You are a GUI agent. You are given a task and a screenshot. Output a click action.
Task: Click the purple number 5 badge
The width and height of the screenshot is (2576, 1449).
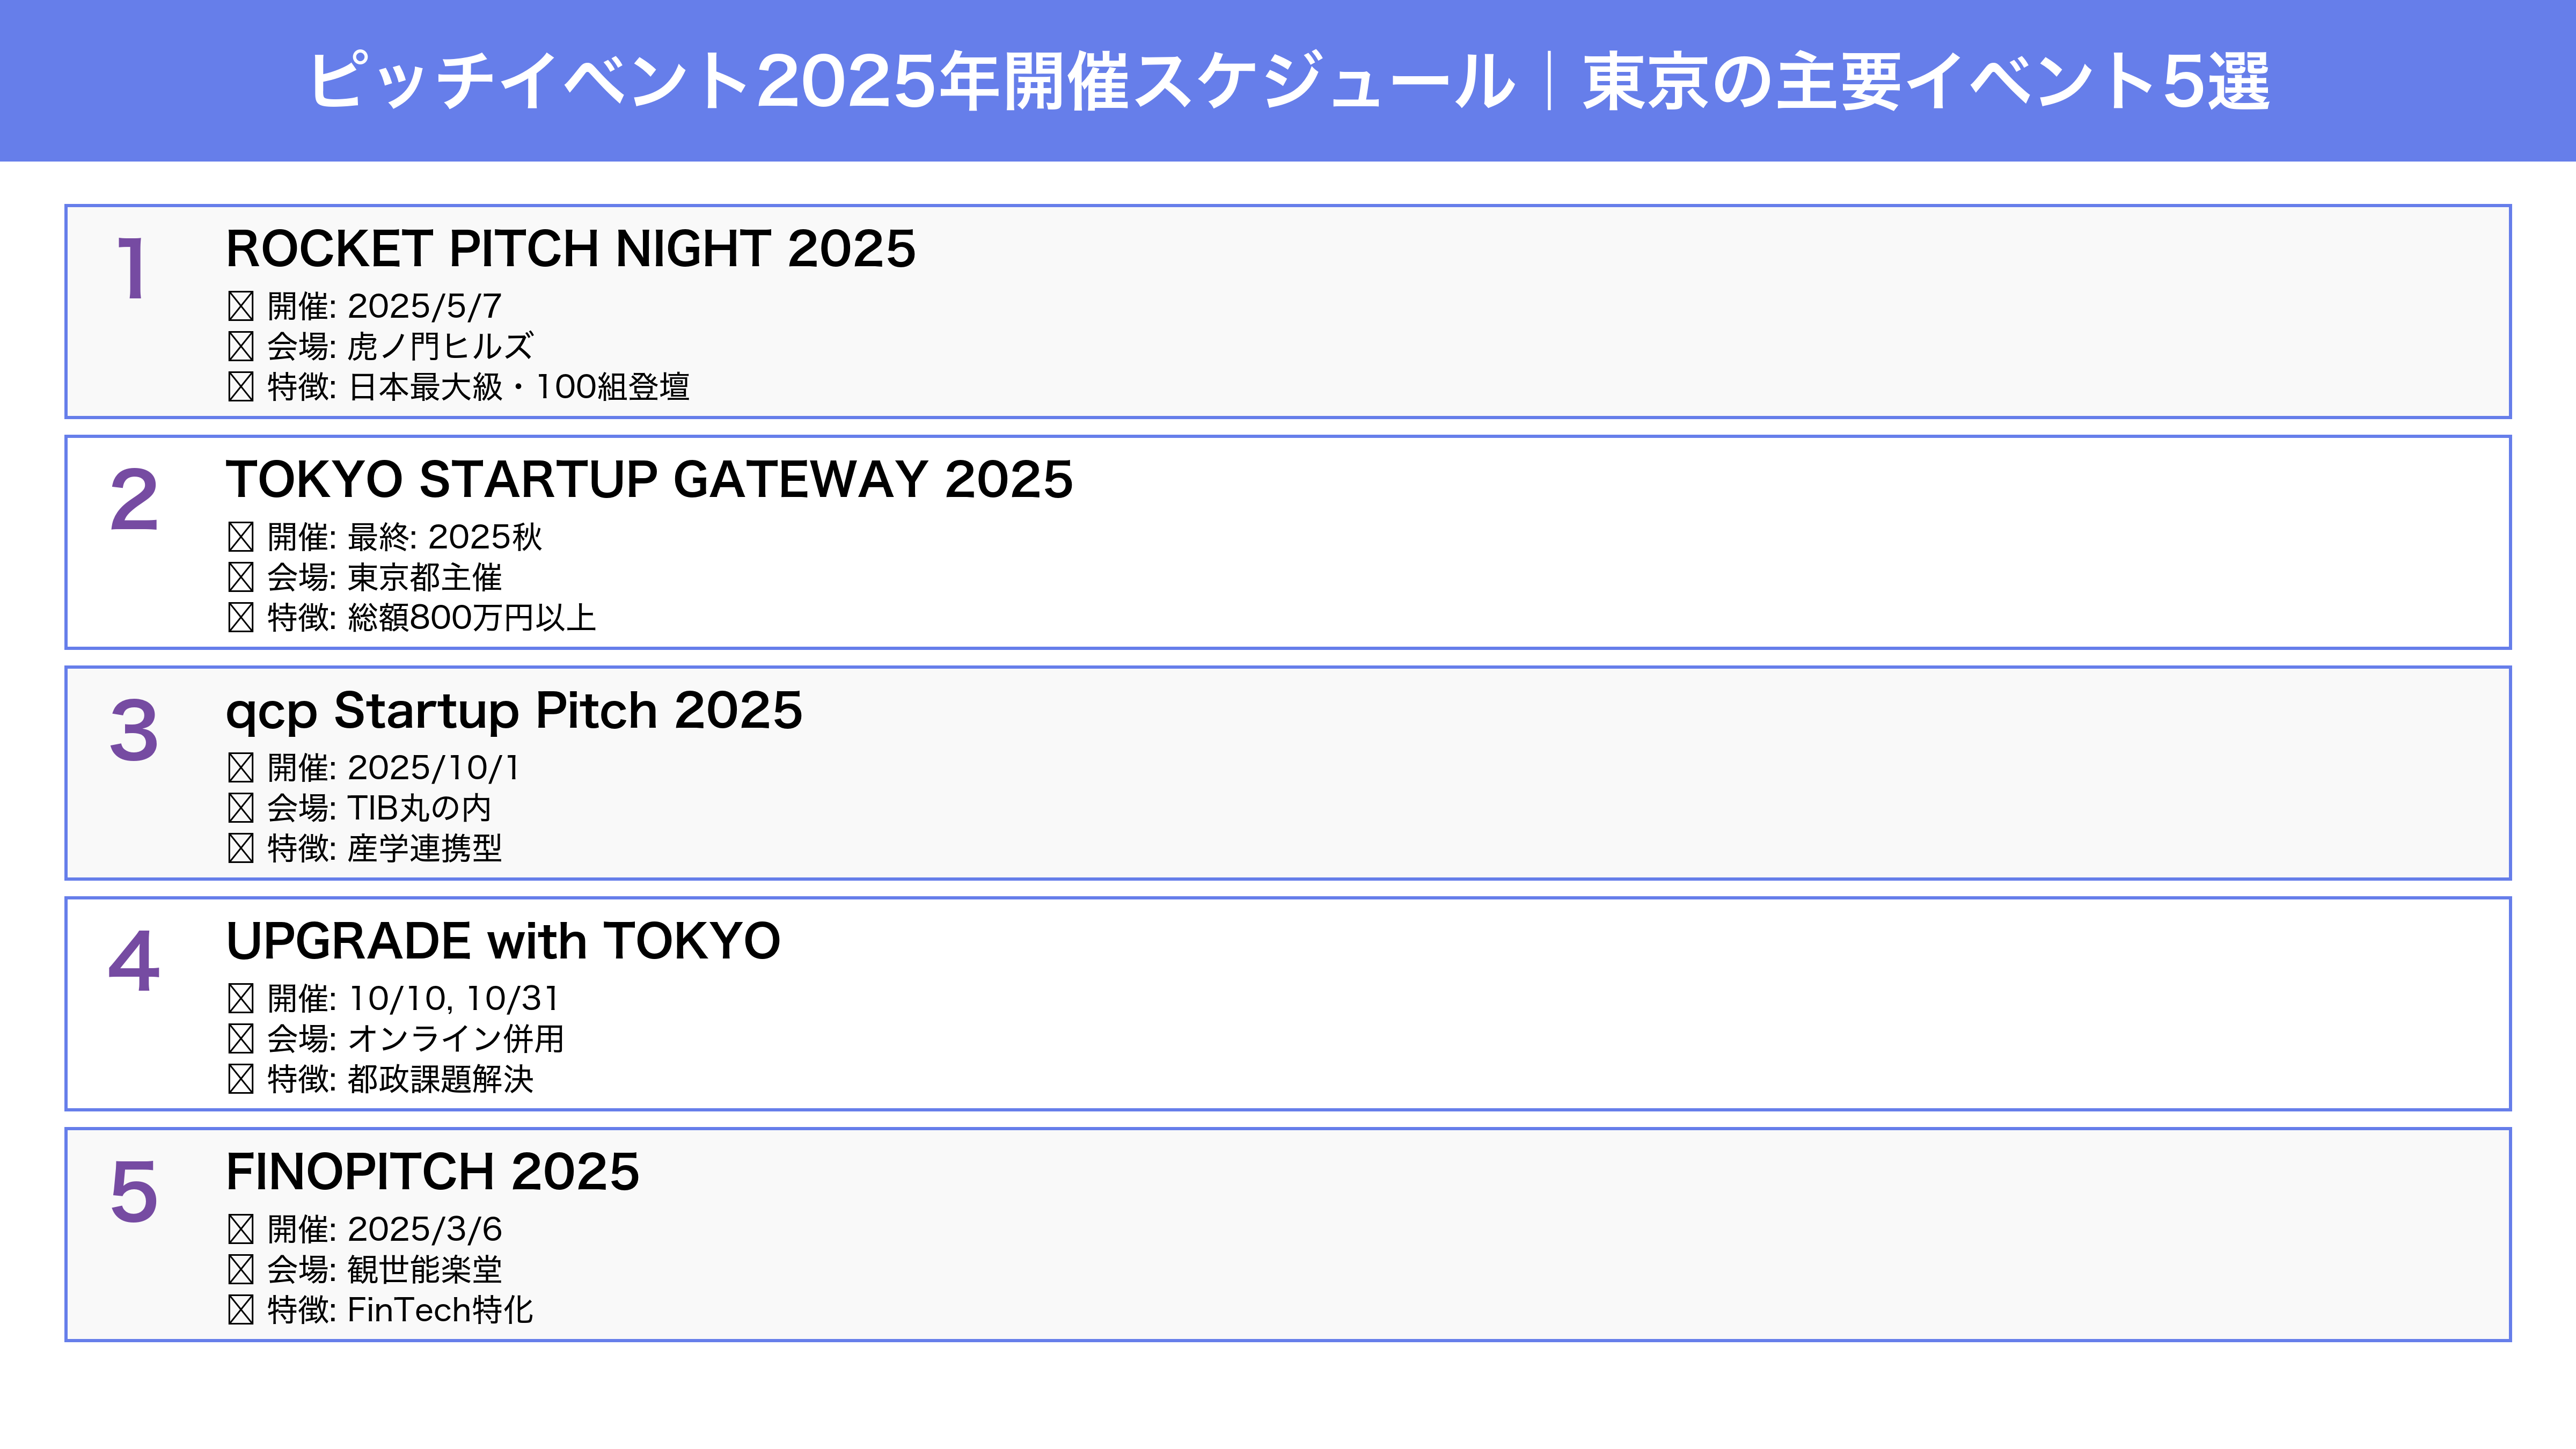[134, 1192]
